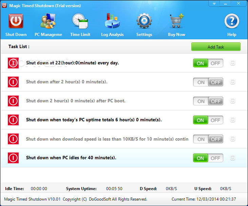The width and height of the screenshot is (248, 206).
Task: Open the Shut Down section icon
Action: [x=16, y=21]
